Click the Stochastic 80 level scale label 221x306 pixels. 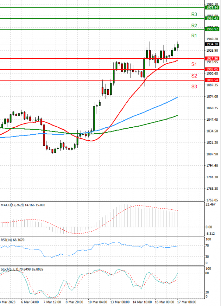tap(207, 273)
